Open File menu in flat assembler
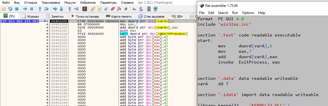The height and width of the screenshot is (106, 328). 202,13
